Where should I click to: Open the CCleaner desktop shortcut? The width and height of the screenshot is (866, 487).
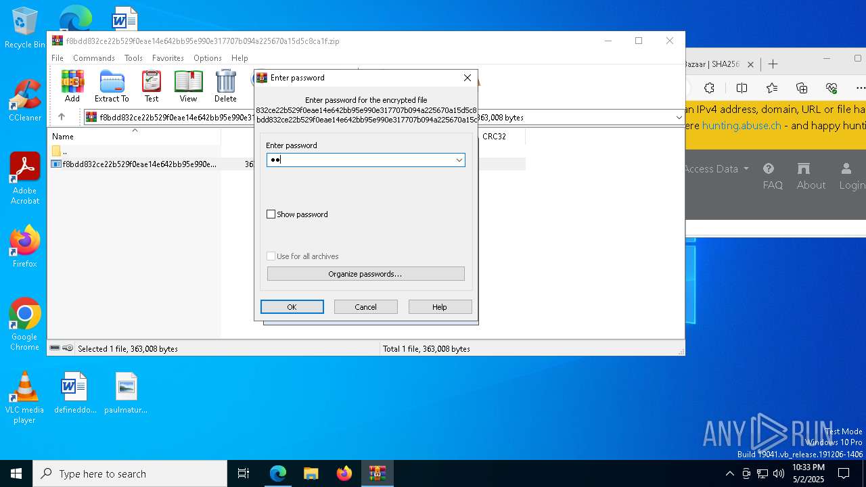[25, 100]
